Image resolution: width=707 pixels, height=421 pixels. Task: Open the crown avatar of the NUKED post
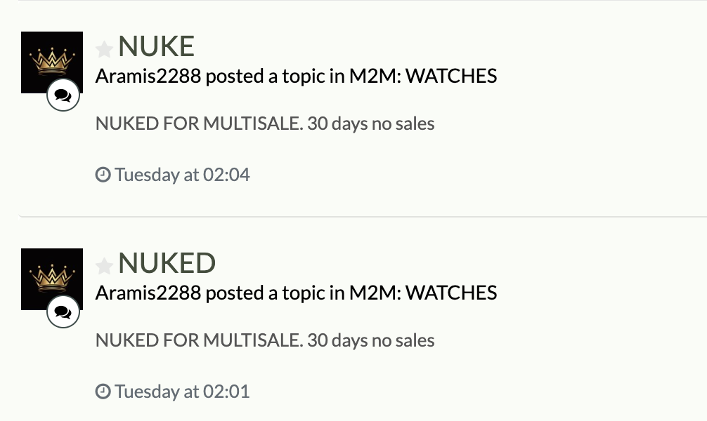52,279
